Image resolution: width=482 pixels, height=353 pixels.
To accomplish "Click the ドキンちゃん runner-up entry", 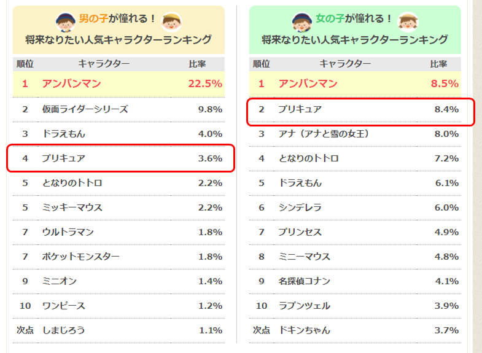I will click(x=304, y=330).
